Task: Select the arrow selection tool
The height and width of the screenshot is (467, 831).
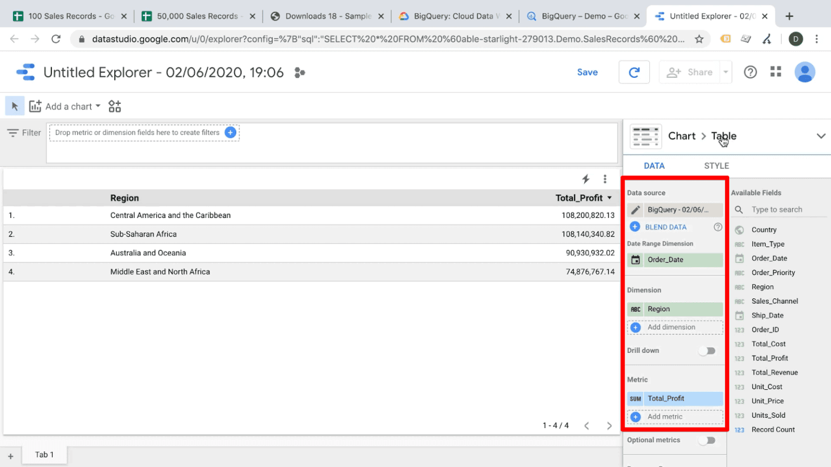Action: (15, 105)
